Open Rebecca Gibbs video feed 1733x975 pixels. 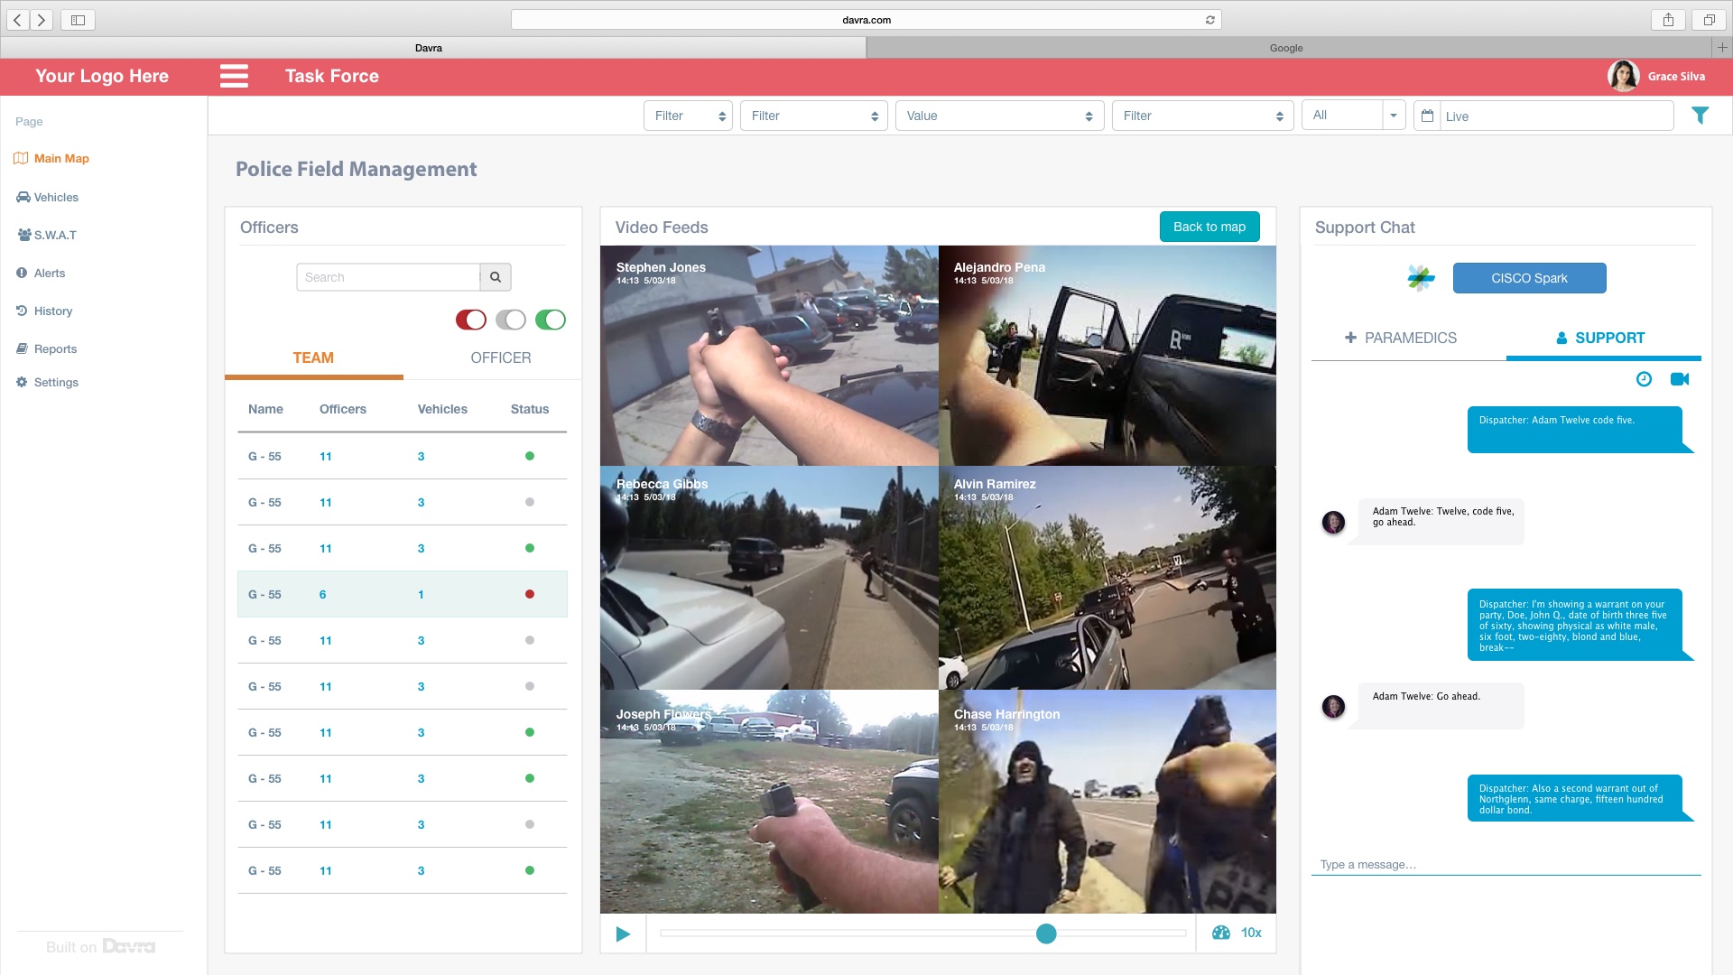coord(769,578)
